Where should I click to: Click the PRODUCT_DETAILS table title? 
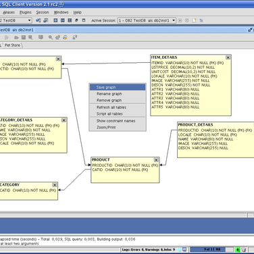click(x=196, y=125)
